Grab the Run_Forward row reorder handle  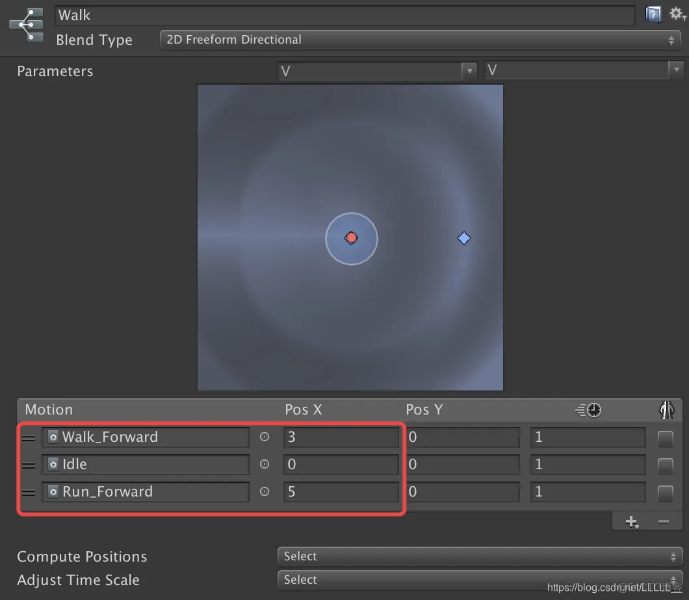pos(29,493)
